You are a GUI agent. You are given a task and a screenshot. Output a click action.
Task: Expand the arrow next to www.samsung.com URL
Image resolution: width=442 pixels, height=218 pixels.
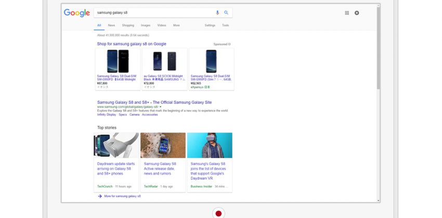160,107
